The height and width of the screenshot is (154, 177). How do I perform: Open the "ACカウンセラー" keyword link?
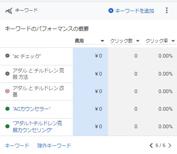31,109
